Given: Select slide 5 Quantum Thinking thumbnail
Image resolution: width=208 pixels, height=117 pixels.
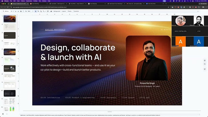Looking at the screenshot, I should coord(9,52).
